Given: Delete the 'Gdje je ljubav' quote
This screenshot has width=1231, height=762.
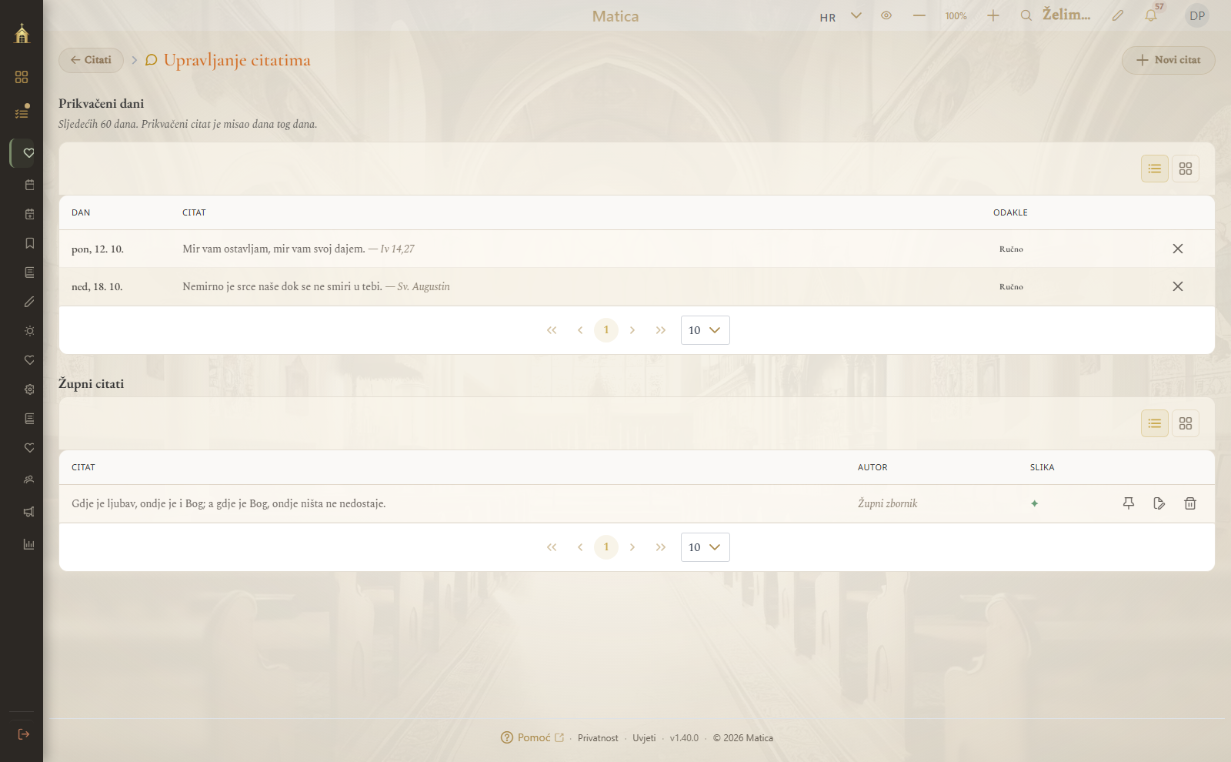Looking at the screenshot, I should [1190, 503].
